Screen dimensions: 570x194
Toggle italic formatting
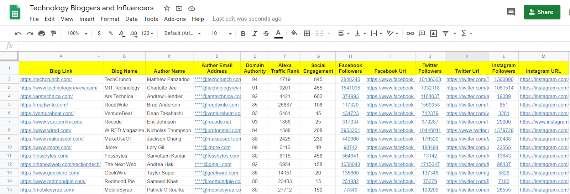[x=255, y=33]
